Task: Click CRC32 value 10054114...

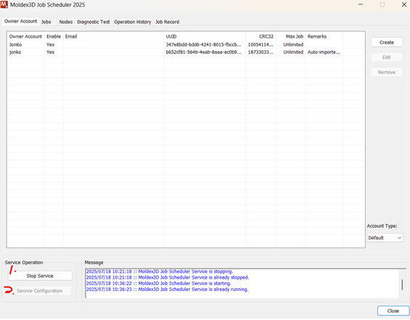Action: coord(261,45)
